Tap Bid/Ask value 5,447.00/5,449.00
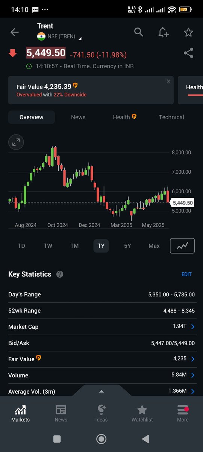203x452 pixels. coord(173,343)
